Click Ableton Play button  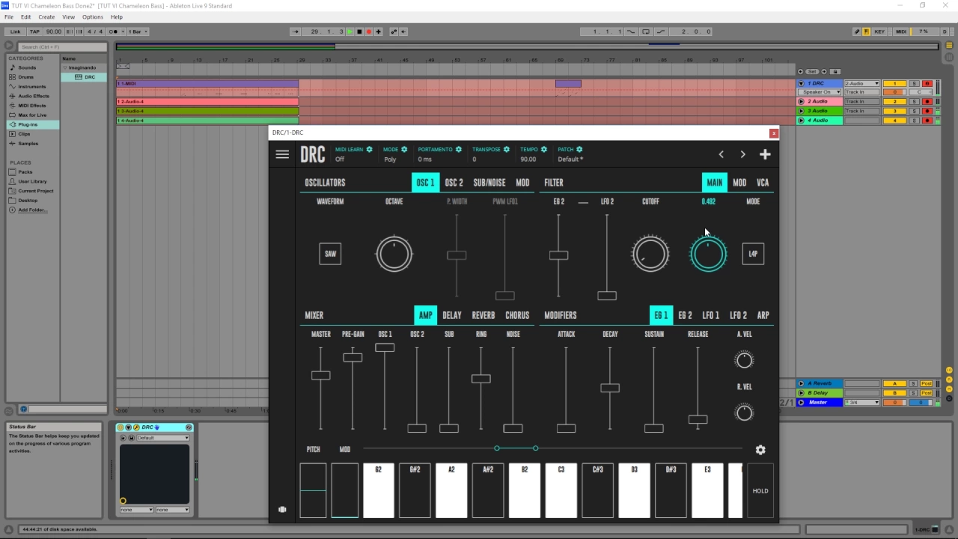click(x=350, y=31)
